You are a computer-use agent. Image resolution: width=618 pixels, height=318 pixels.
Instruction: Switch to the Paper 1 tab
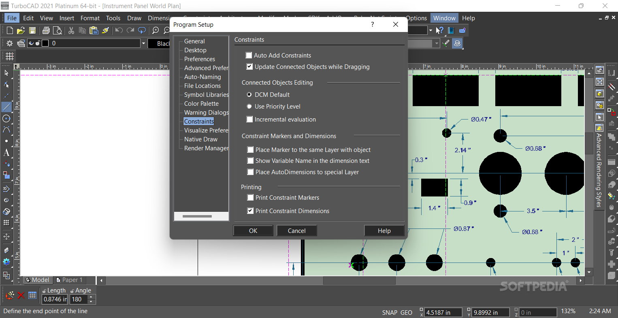click(x=69, y=280)
